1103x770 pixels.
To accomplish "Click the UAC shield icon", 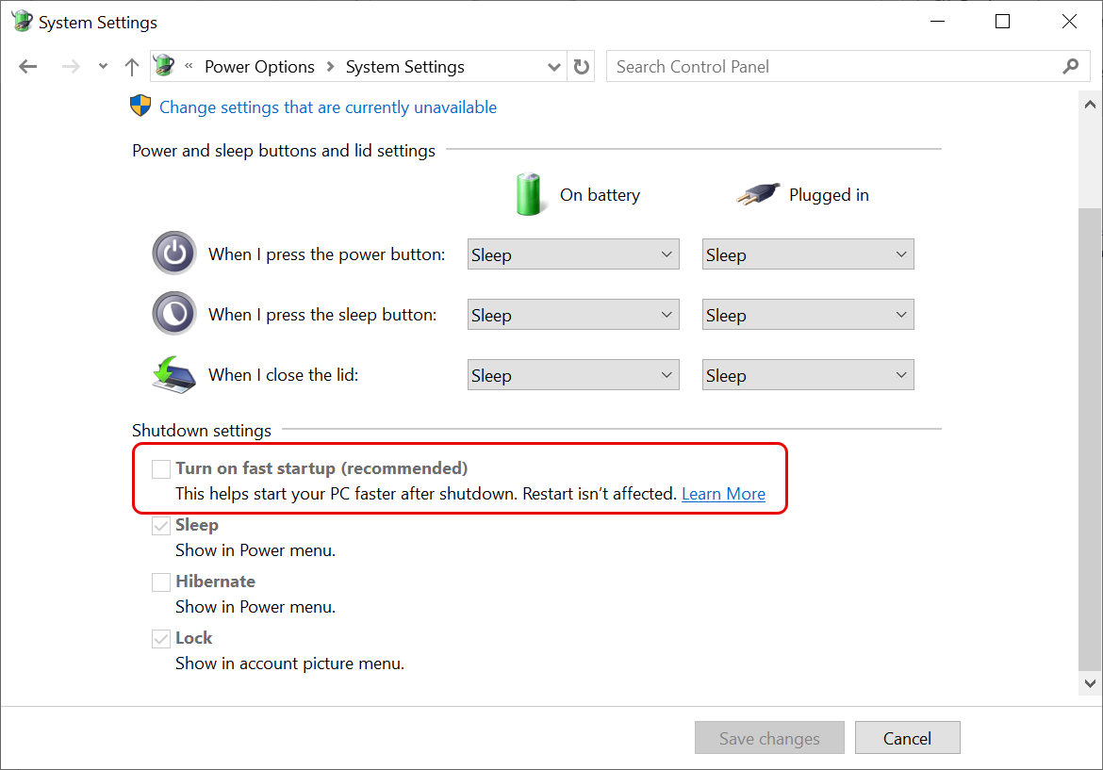I will click(x=140, y=106).
